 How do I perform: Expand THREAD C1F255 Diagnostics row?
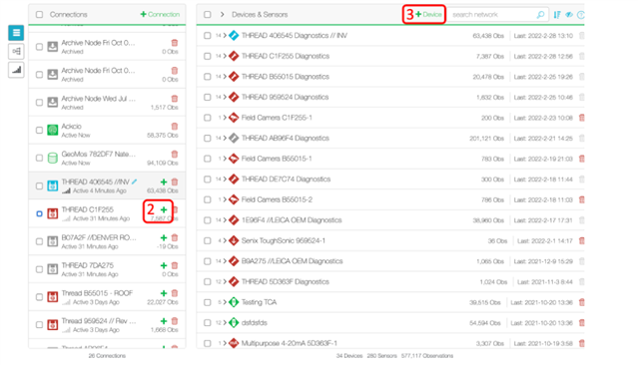pyautogui.click(x=225, y=56)
